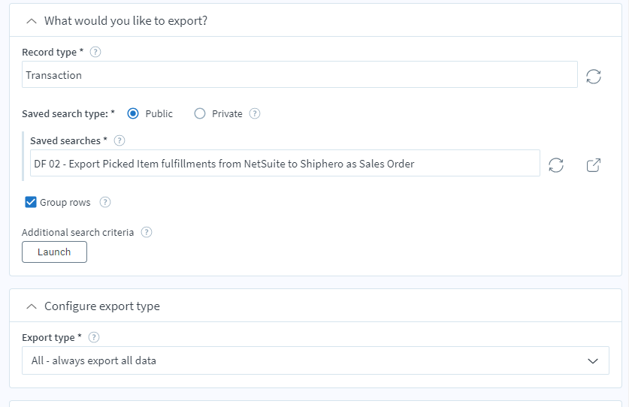Collapse section via chevron beside 'Configure export type'

tap(31, 306)
